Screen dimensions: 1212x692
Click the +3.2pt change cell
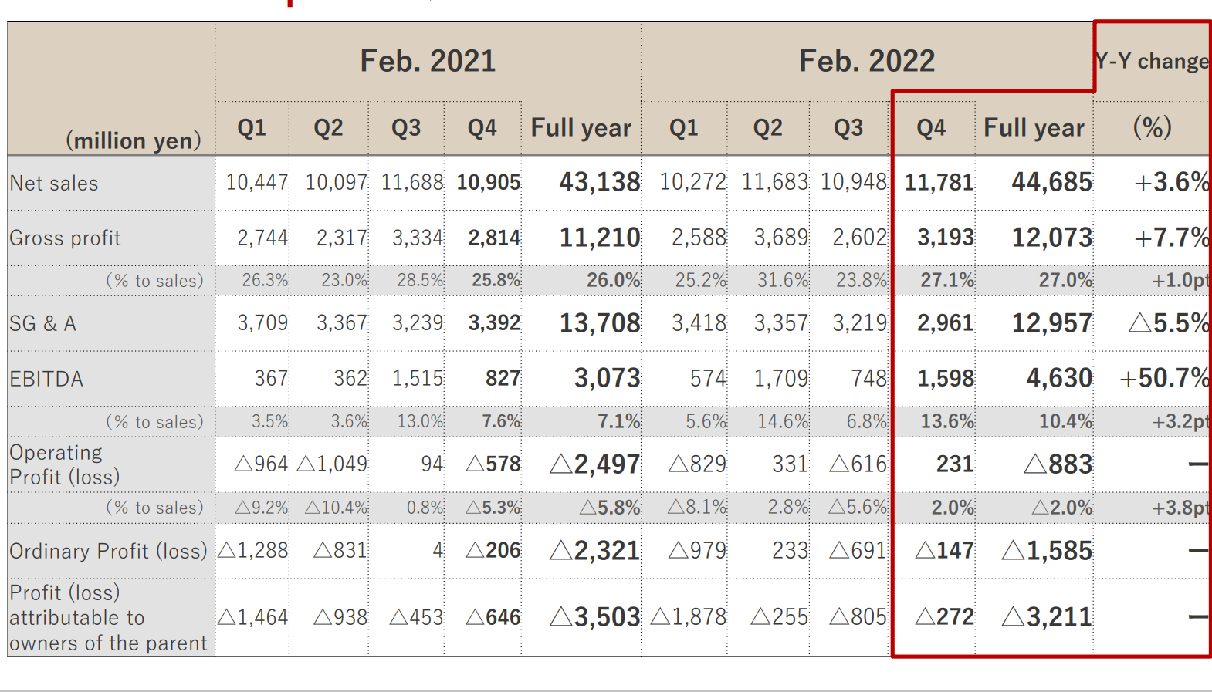[1180, 422]
